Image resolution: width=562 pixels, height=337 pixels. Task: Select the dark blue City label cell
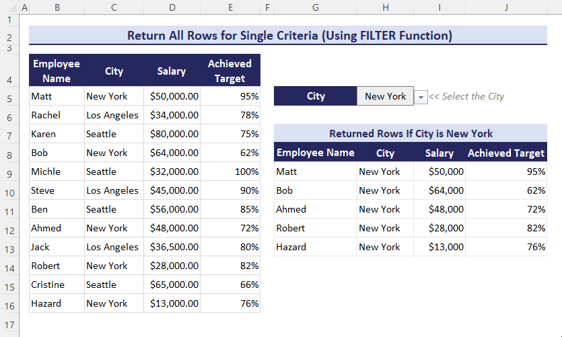point(315,96)
